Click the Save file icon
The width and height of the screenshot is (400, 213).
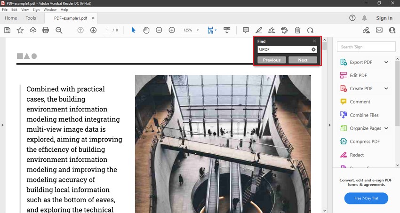7,30
